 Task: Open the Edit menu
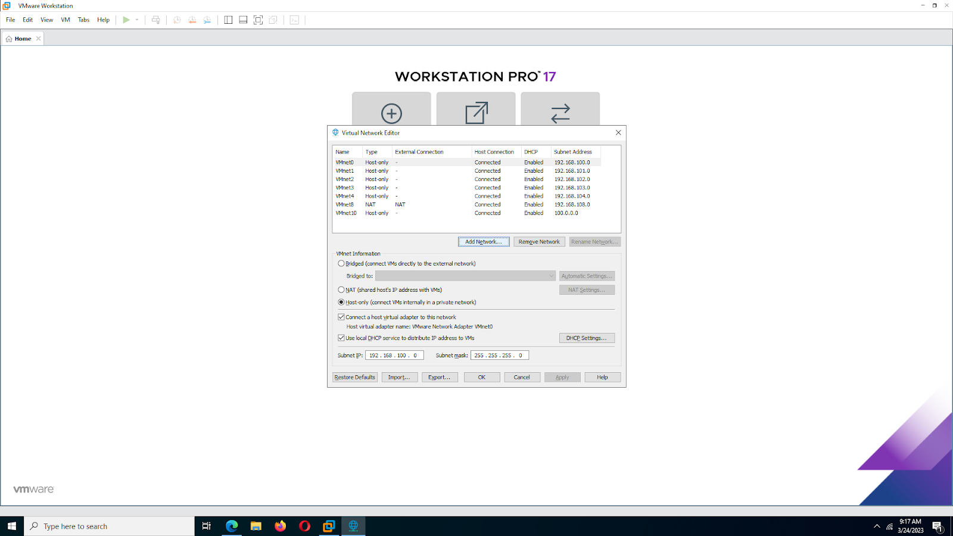coord(27,20)
